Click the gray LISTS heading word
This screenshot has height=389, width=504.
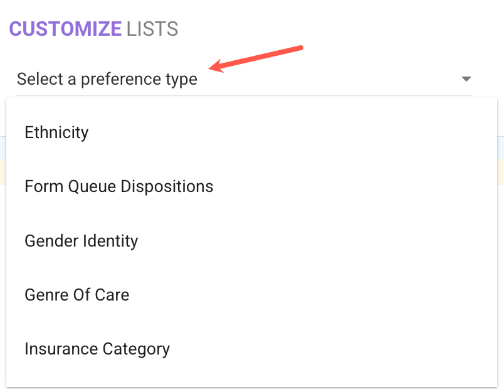point(152,29)
